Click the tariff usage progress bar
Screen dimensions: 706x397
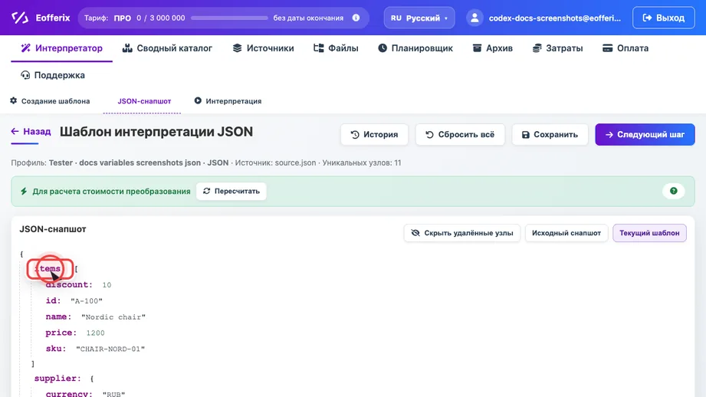click(x=229, y=18)
